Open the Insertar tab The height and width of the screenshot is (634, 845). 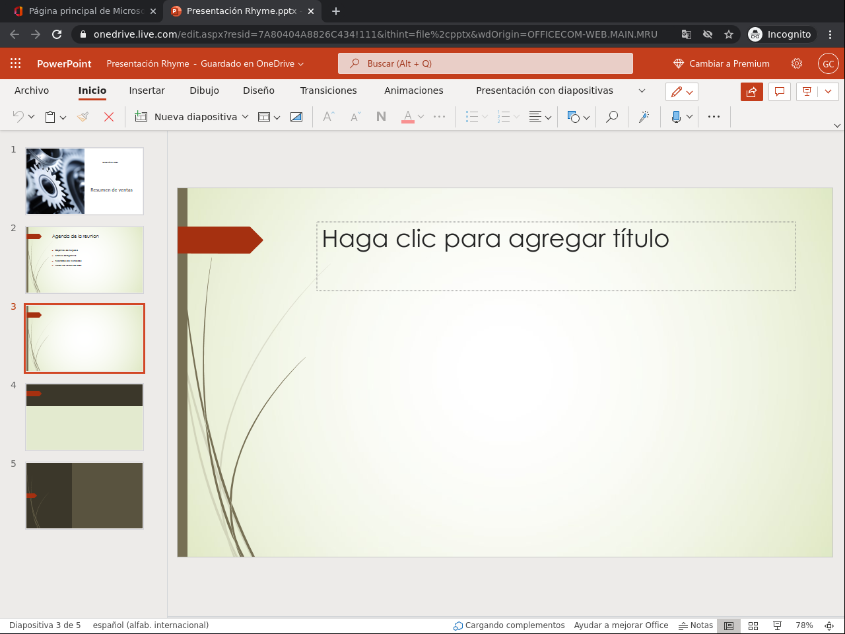tap(147, 90)
